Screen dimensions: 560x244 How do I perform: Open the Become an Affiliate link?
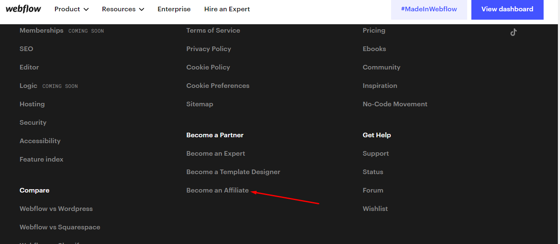pyautogui.click(x=218, y=190)
